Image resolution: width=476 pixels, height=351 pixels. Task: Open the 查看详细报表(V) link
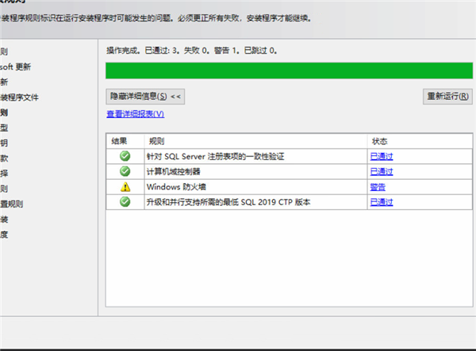[135, 114]
